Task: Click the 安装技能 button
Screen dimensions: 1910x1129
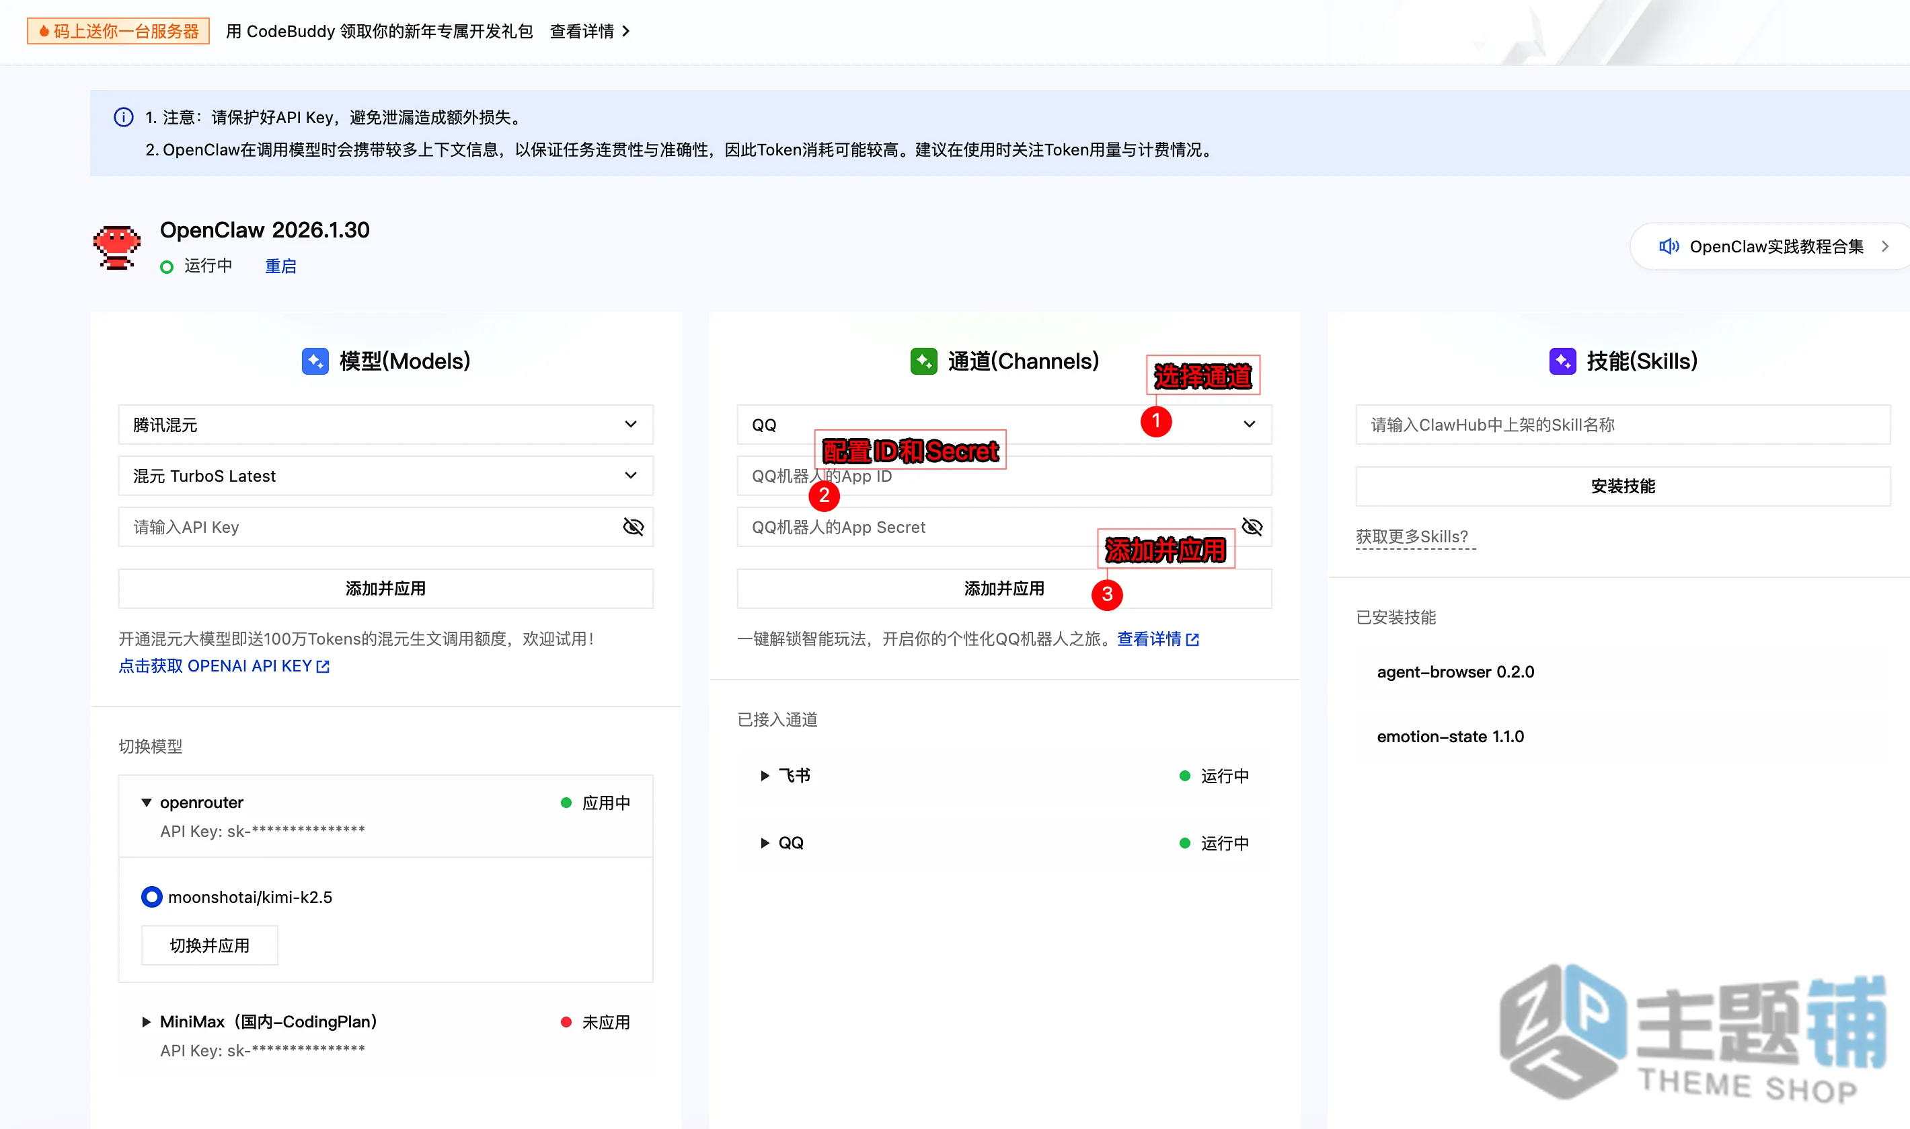Action: coord(1623,486)
